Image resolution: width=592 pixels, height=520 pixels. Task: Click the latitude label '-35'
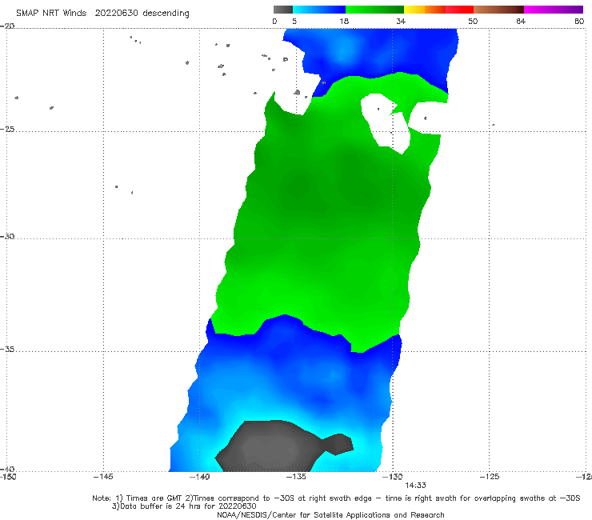[x=7, y=349]
